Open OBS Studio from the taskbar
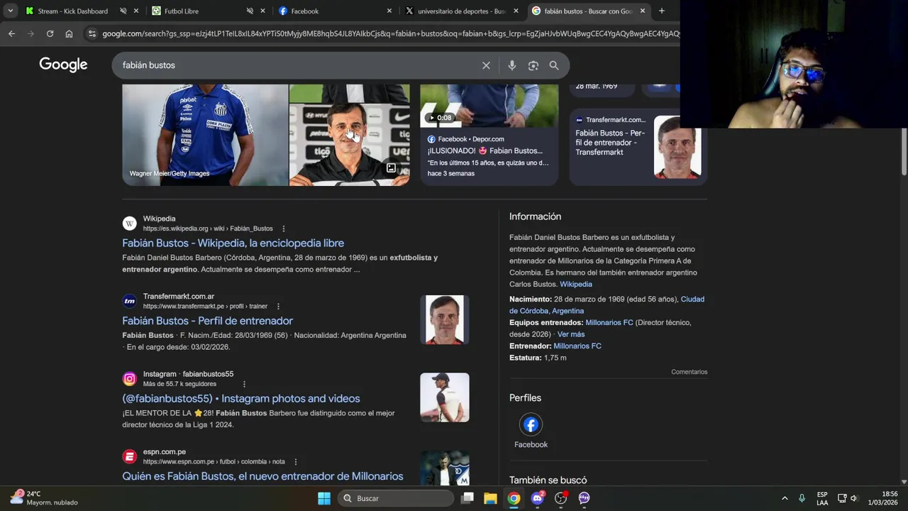Screen dimensions: 908x511 click(560, 498)
